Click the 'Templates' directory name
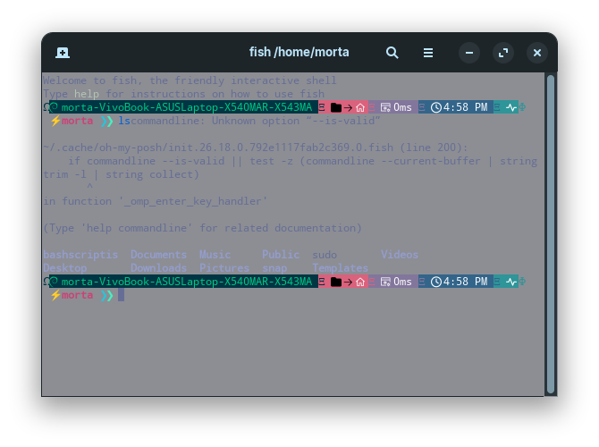This screenshot has width=599, height=447. click(341, 268)
